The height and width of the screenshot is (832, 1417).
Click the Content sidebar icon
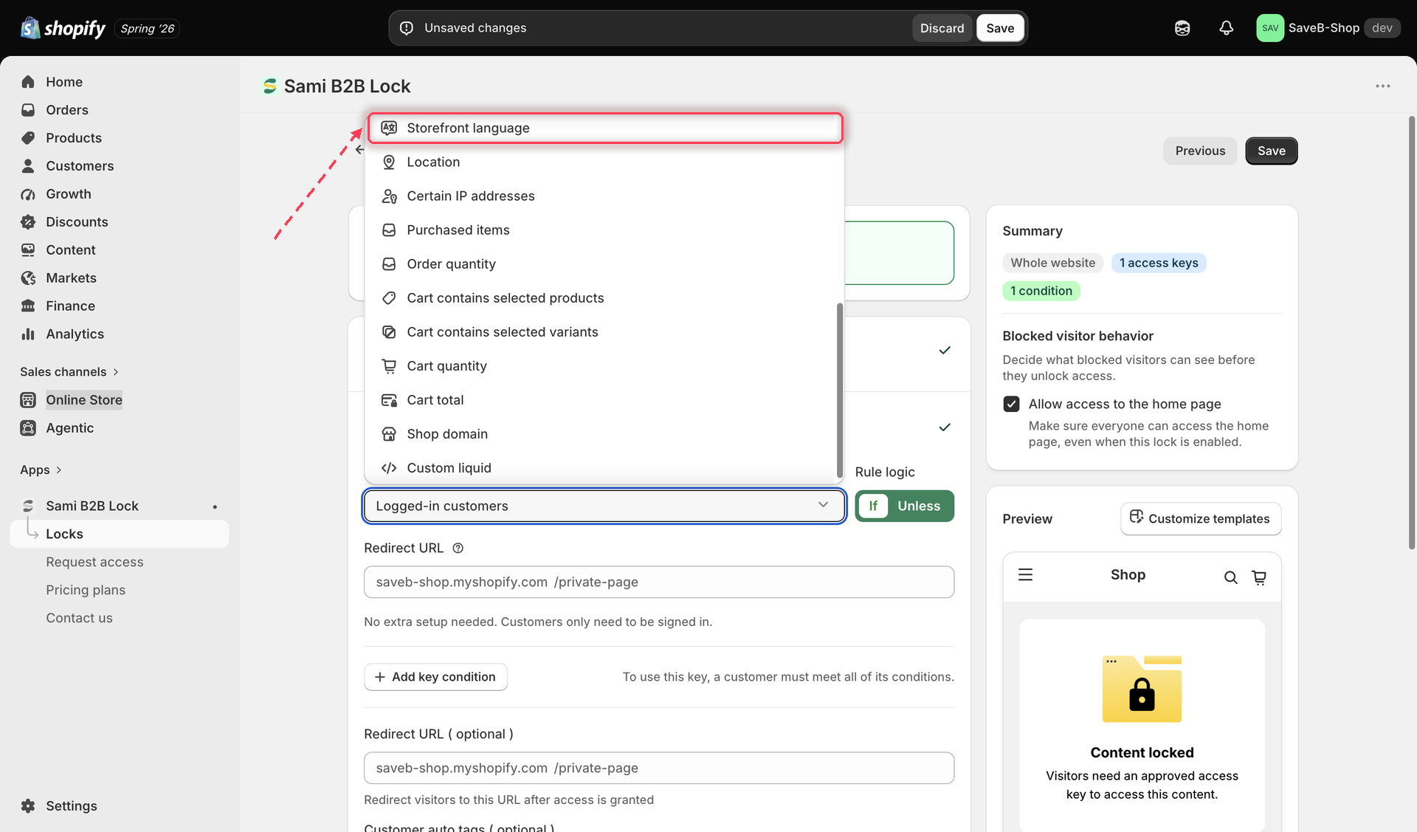tap(28, 250)
